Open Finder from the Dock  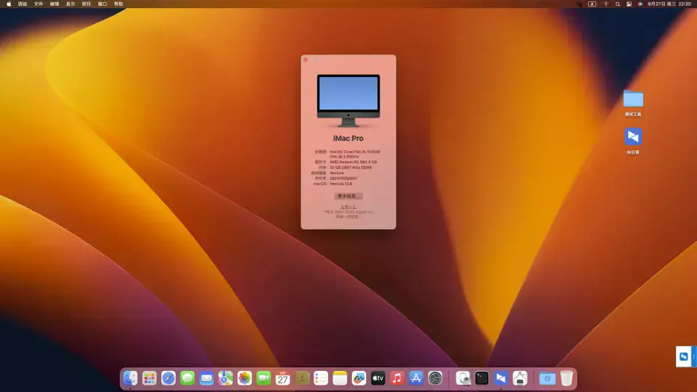pyautogui.click(x=130, y=378)
